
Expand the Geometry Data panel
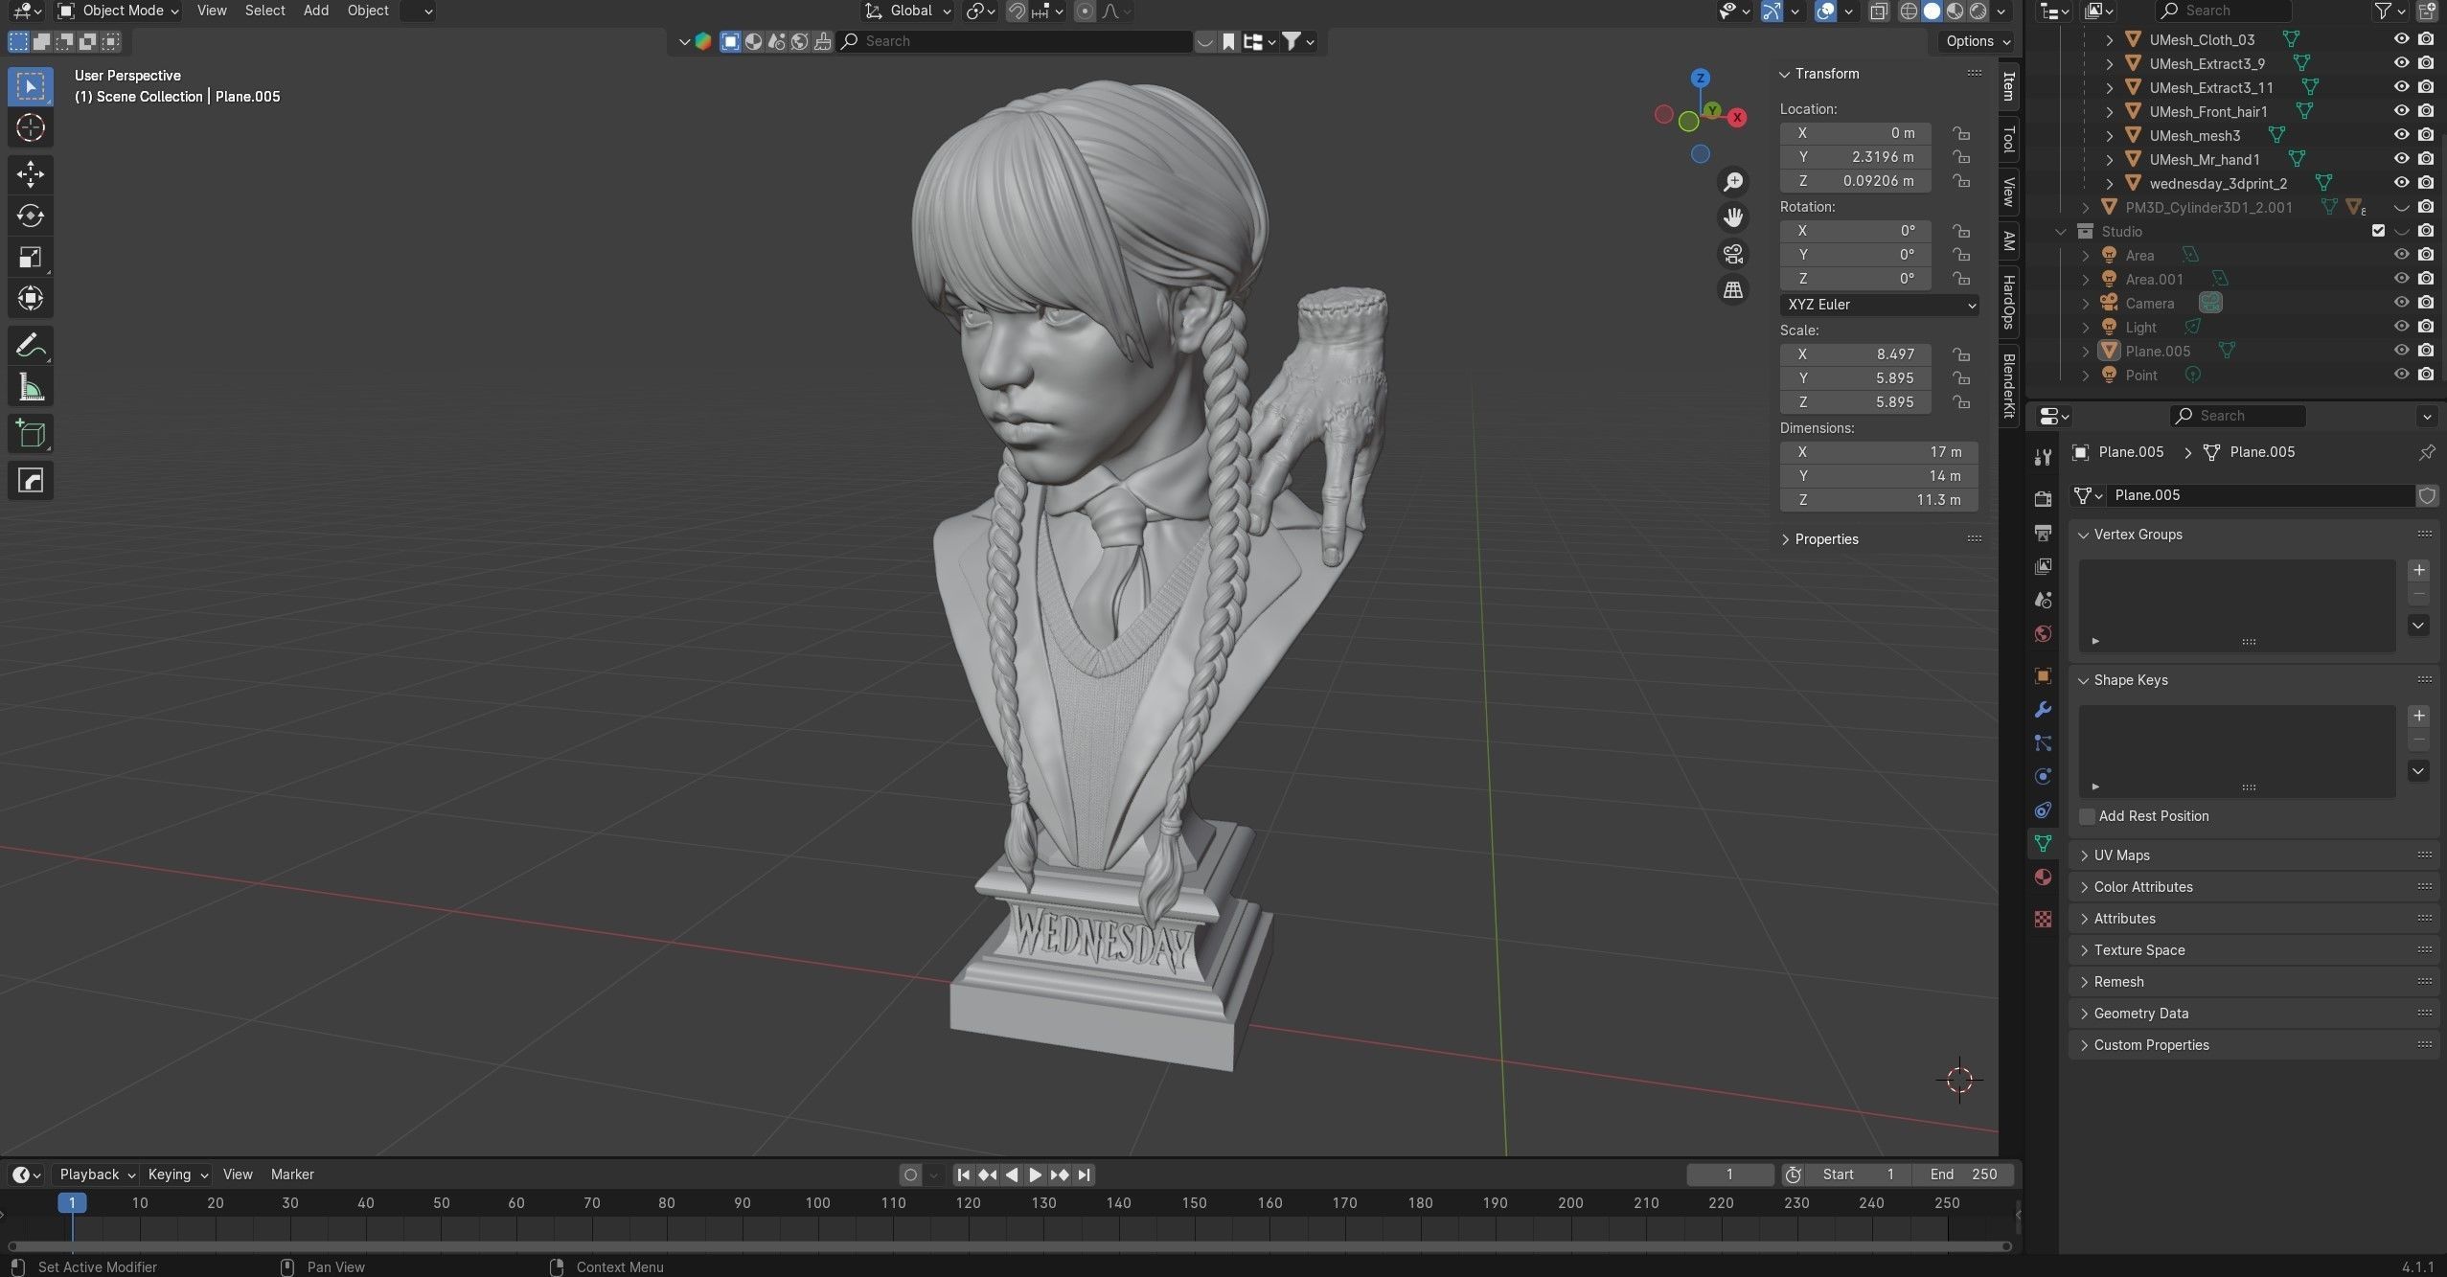pyautogui.click(x=2253, y=1014)
